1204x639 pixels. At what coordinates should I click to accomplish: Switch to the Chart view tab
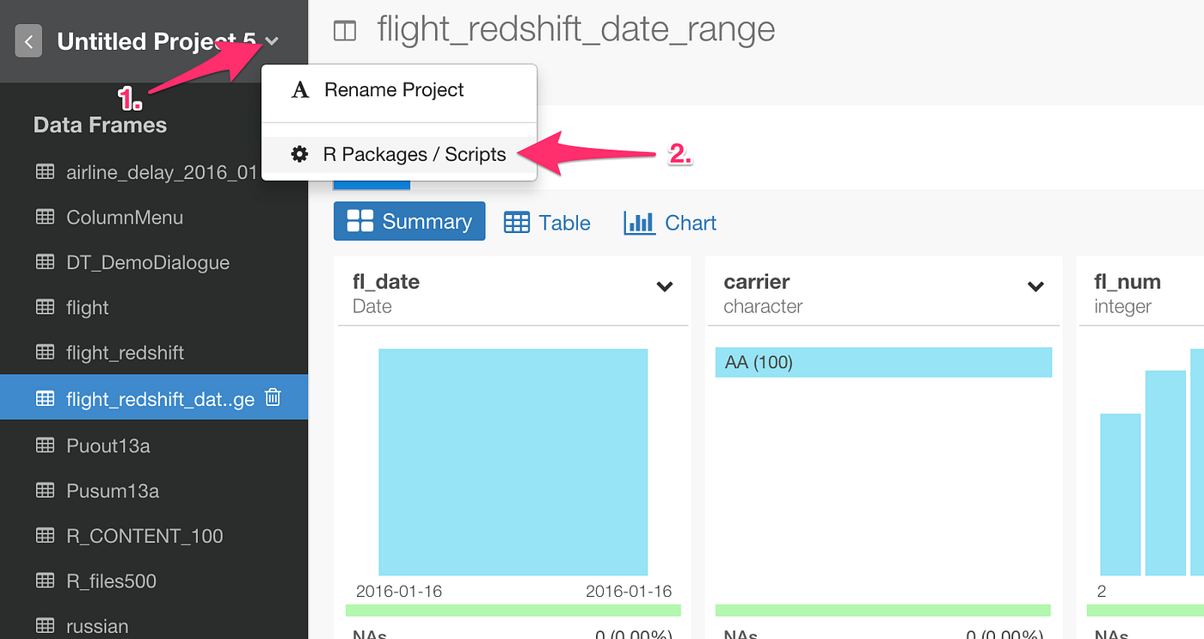(670, 223)
